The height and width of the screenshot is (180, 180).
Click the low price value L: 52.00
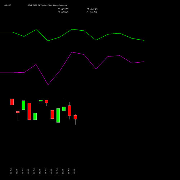tap(92, 12)
